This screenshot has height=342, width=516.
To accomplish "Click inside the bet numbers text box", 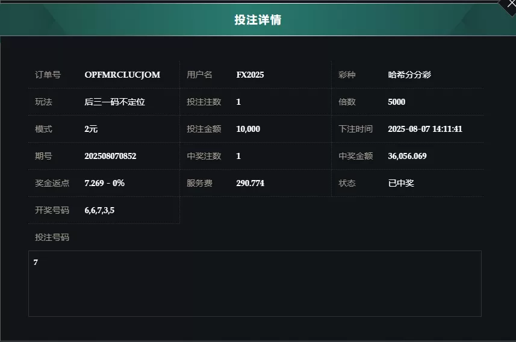I will click(x=255, y=284).
